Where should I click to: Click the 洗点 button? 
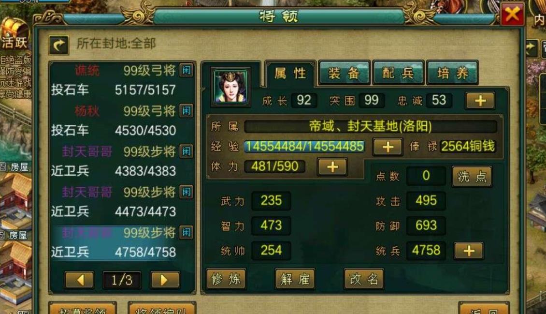tap(472, 176)
